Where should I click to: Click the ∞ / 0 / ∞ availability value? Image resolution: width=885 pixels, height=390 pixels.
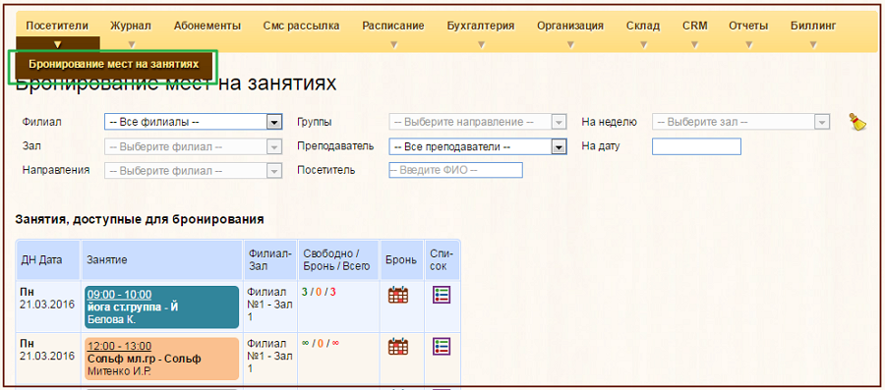[x=321, y=343]
